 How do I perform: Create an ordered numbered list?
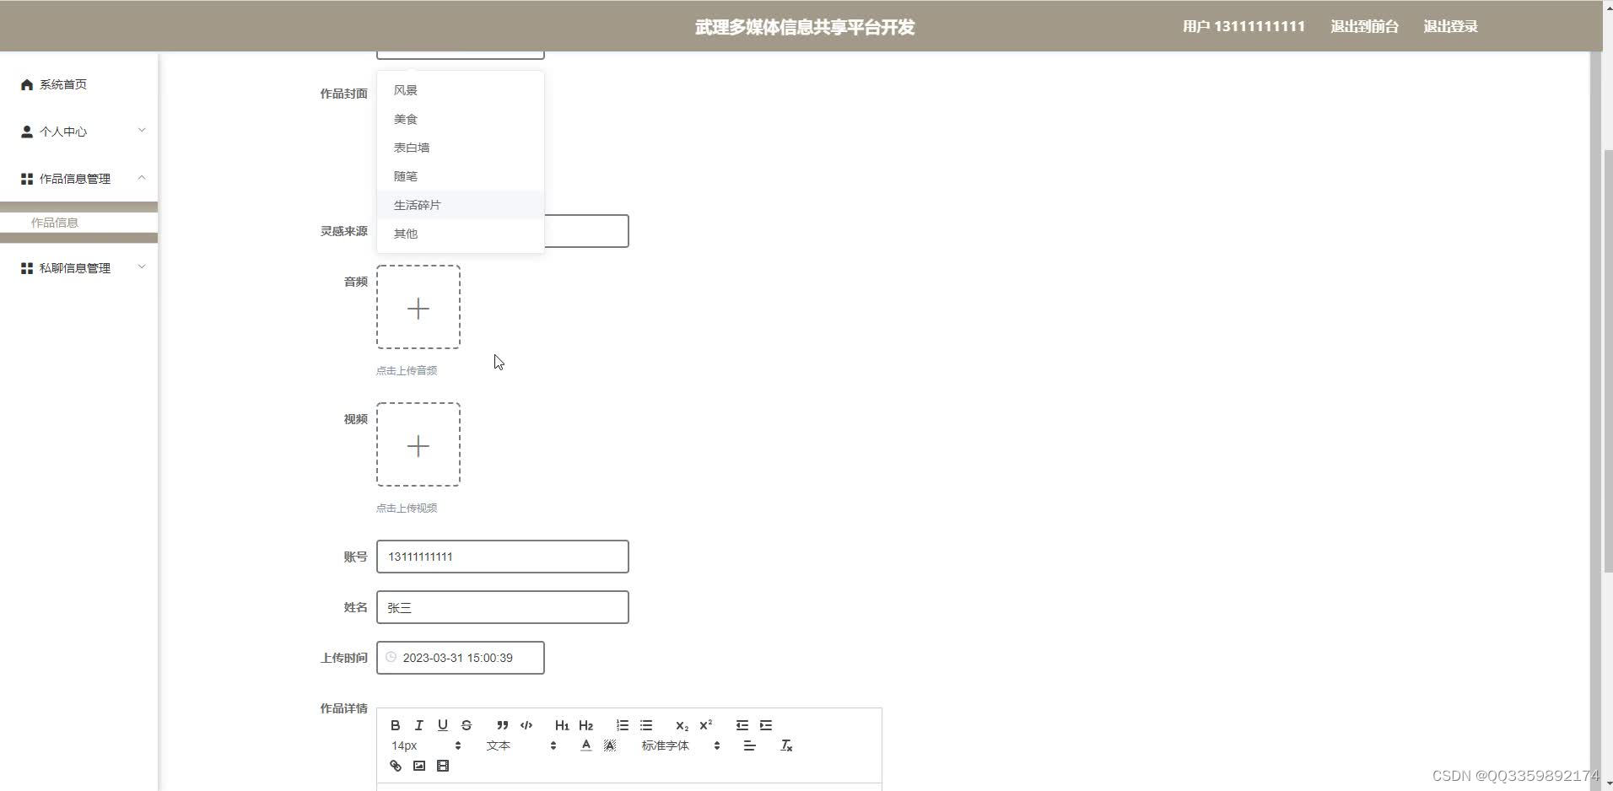pos(622,725)
